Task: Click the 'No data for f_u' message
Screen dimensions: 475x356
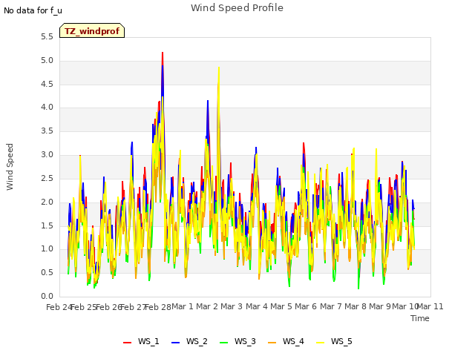Action: 33,10
